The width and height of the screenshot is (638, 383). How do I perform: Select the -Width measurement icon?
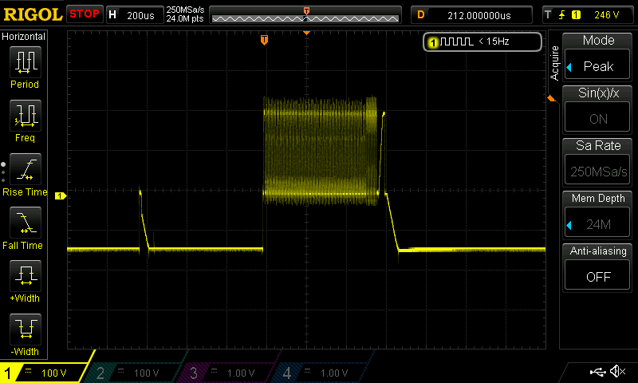coord(25,330)
